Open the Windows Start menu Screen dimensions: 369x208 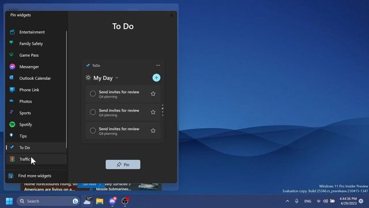(9, 201)
